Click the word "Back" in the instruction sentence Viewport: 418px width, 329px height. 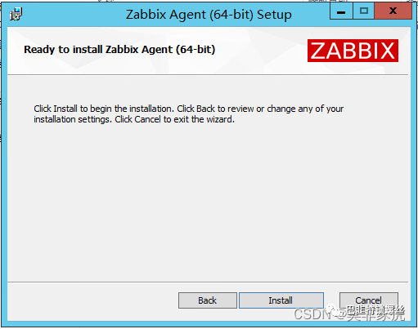tap(205, 109)
